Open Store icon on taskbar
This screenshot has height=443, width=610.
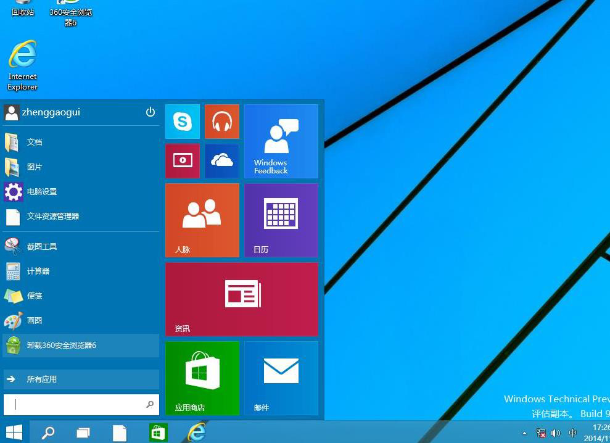159,433
